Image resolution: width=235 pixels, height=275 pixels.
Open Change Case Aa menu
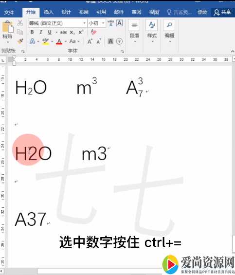pyautogui.click(x=74, y=41)
